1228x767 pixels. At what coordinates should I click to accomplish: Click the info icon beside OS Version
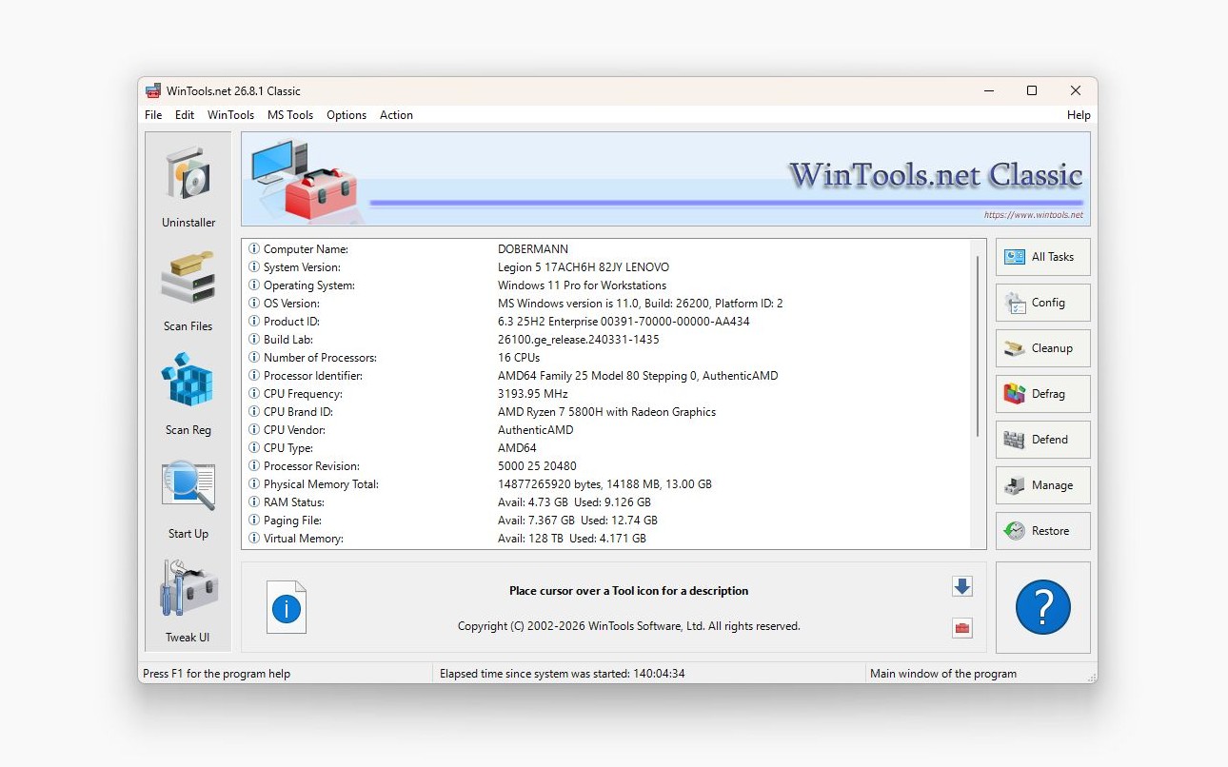[x=254, y=304]
